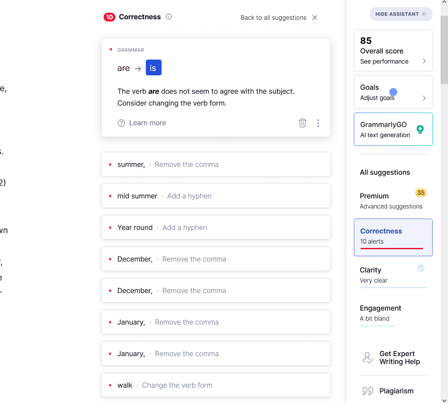Open the Plagiarism quotation icon
Image resolution: width=448 pixels, height=403 pixels.
368,391
